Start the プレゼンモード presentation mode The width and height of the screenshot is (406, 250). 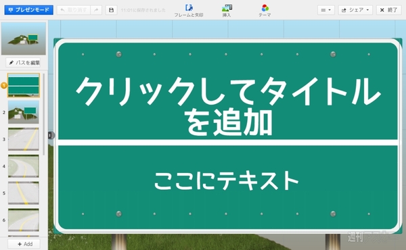click(x=28, y=10)
